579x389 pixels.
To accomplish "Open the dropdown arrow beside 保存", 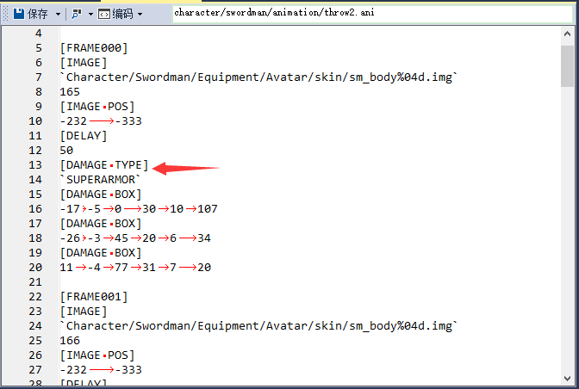I will click(x=58, y=14).
